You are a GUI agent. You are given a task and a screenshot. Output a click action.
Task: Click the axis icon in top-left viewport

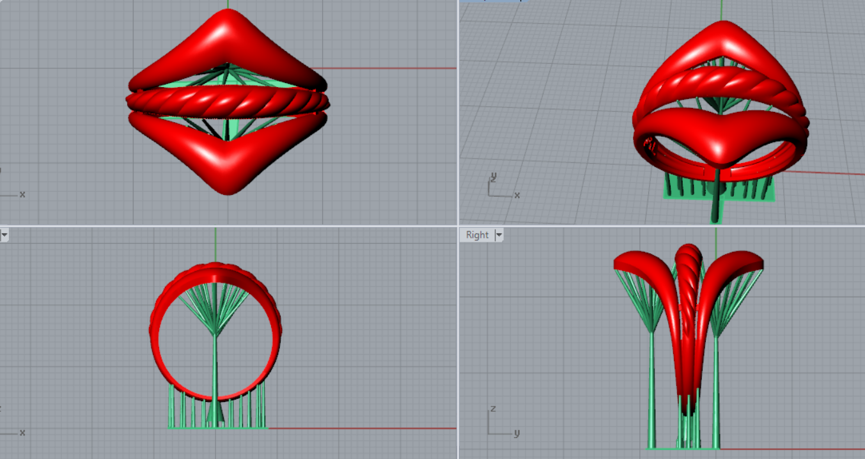13,194
